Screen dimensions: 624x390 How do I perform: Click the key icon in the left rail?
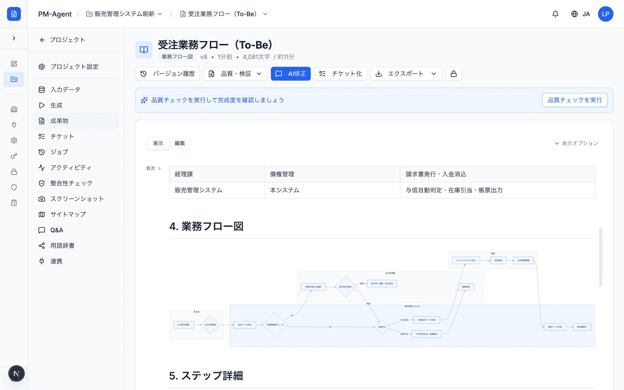pos(14,156)
